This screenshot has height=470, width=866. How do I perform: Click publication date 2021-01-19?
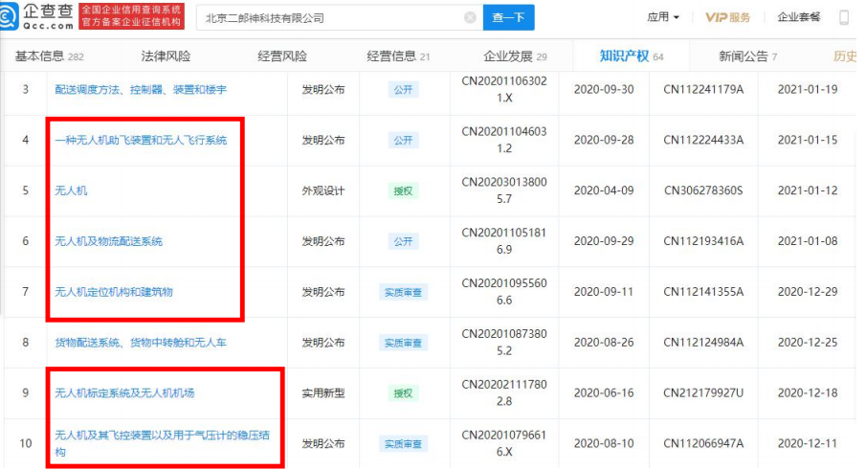tap(808, 89)
